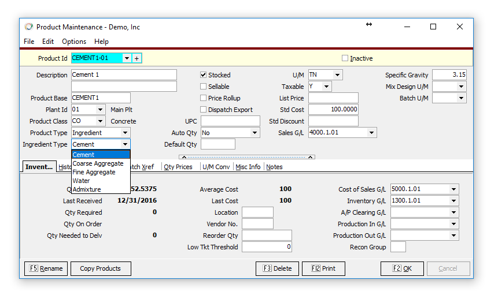The width and height of the screenshot is (498, 299).
Task: Switch to the Misc Info tab
Action: [x=248, y=167]
